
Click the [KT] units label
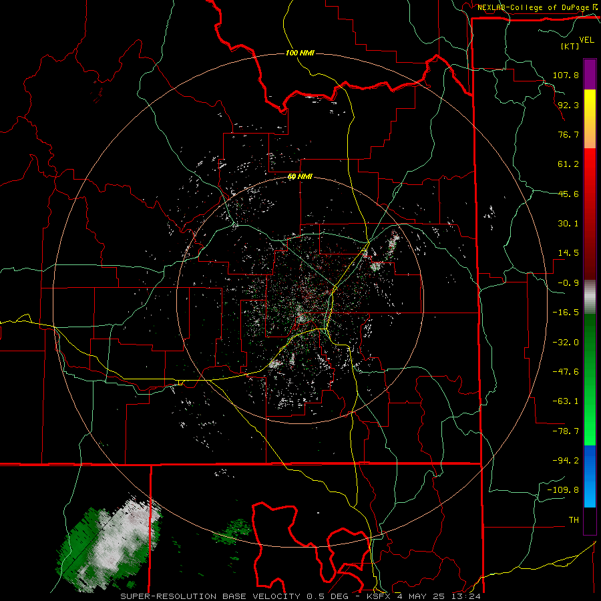click(570, 46)
